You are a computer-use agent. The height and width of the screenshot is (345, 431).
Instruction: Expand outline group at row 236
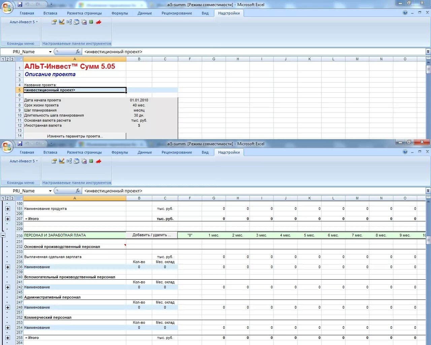[8, 267]
